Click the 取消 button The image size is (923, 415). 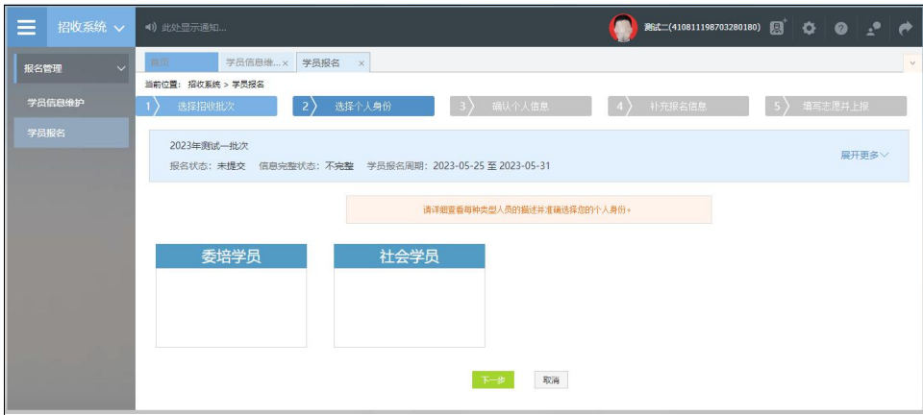551,380
